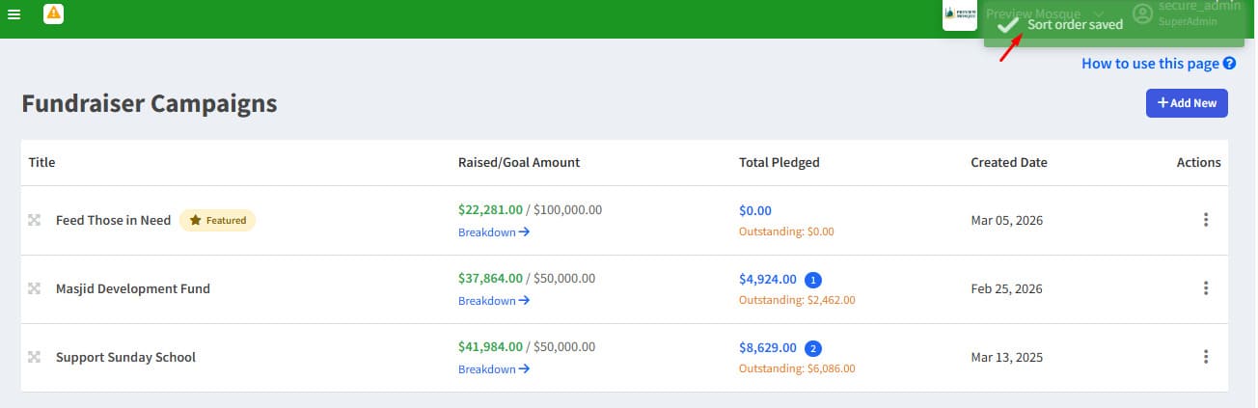Viewport: 1258px width, 408px height.
Task: Open the $4,924.00 total pledged amount
Action: pyautogui.click(x=768, y=280)
